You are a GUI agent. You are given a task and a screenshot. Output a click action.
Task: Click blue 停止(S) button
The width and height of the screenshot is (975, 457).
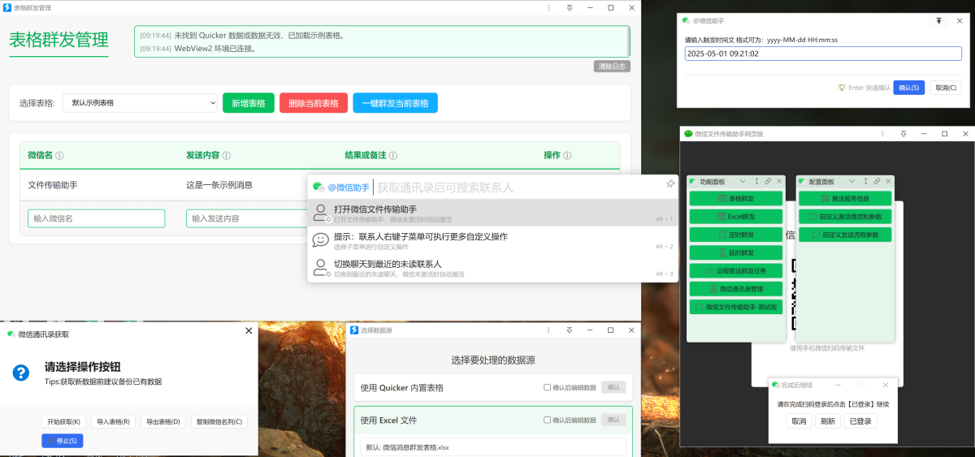point(63,441)
